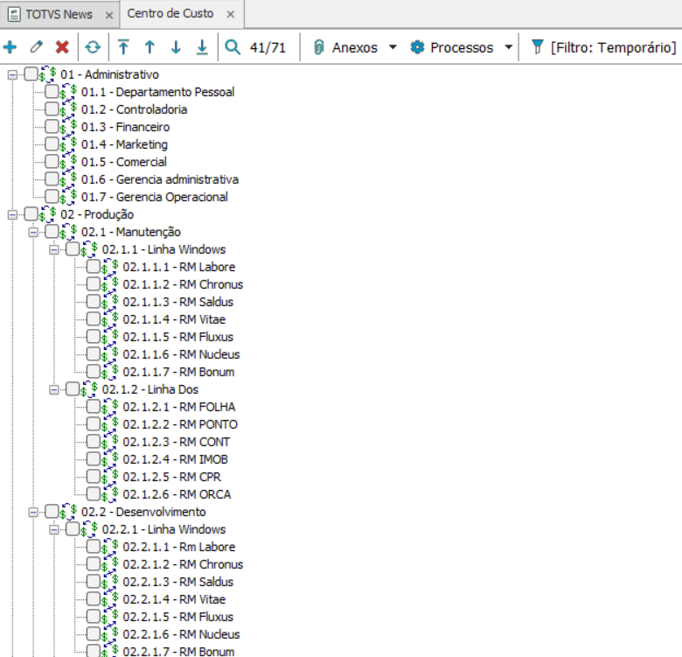The height and width of the screenshot is (657, 682).
Task: Click cost center icon of 01 - Administrativo
Action: click(48, 74)
